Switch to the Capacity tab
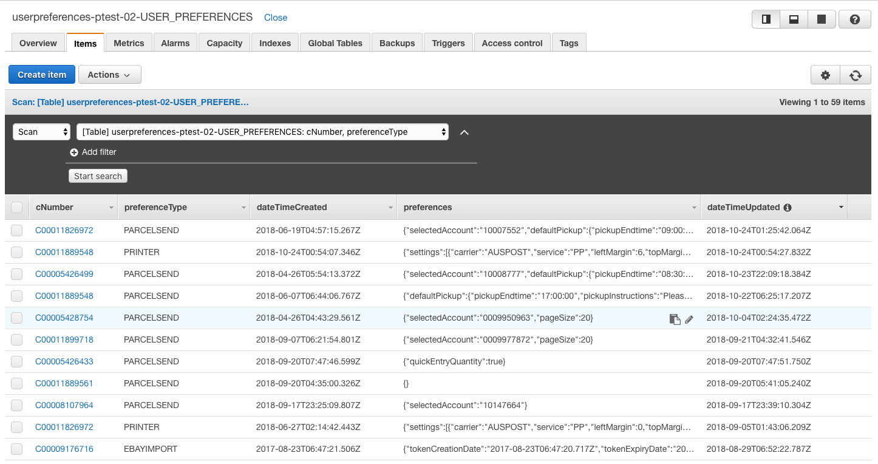The width and height of the screenshot is (878, 464). pyautogui.click(x=225, y=43)
